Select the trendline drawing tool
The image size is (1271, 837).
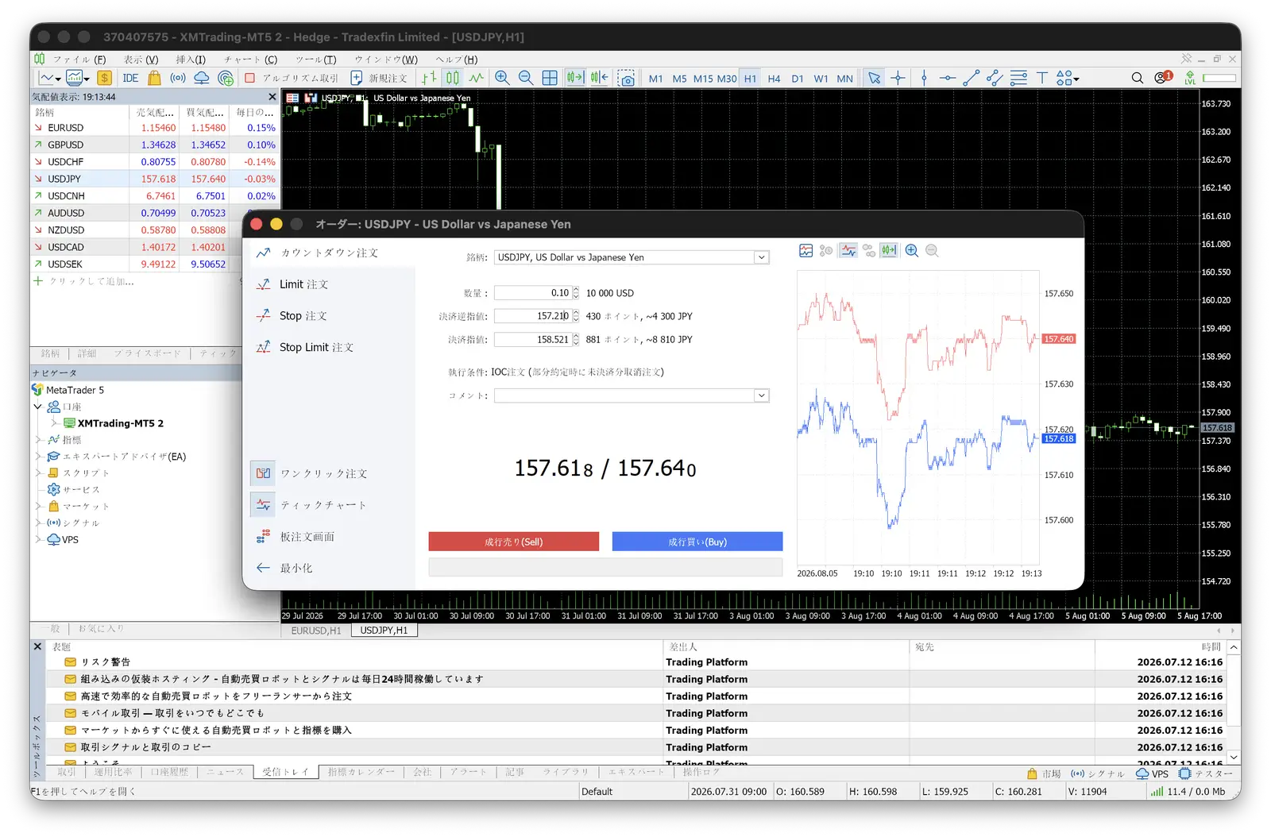[971, 78]
